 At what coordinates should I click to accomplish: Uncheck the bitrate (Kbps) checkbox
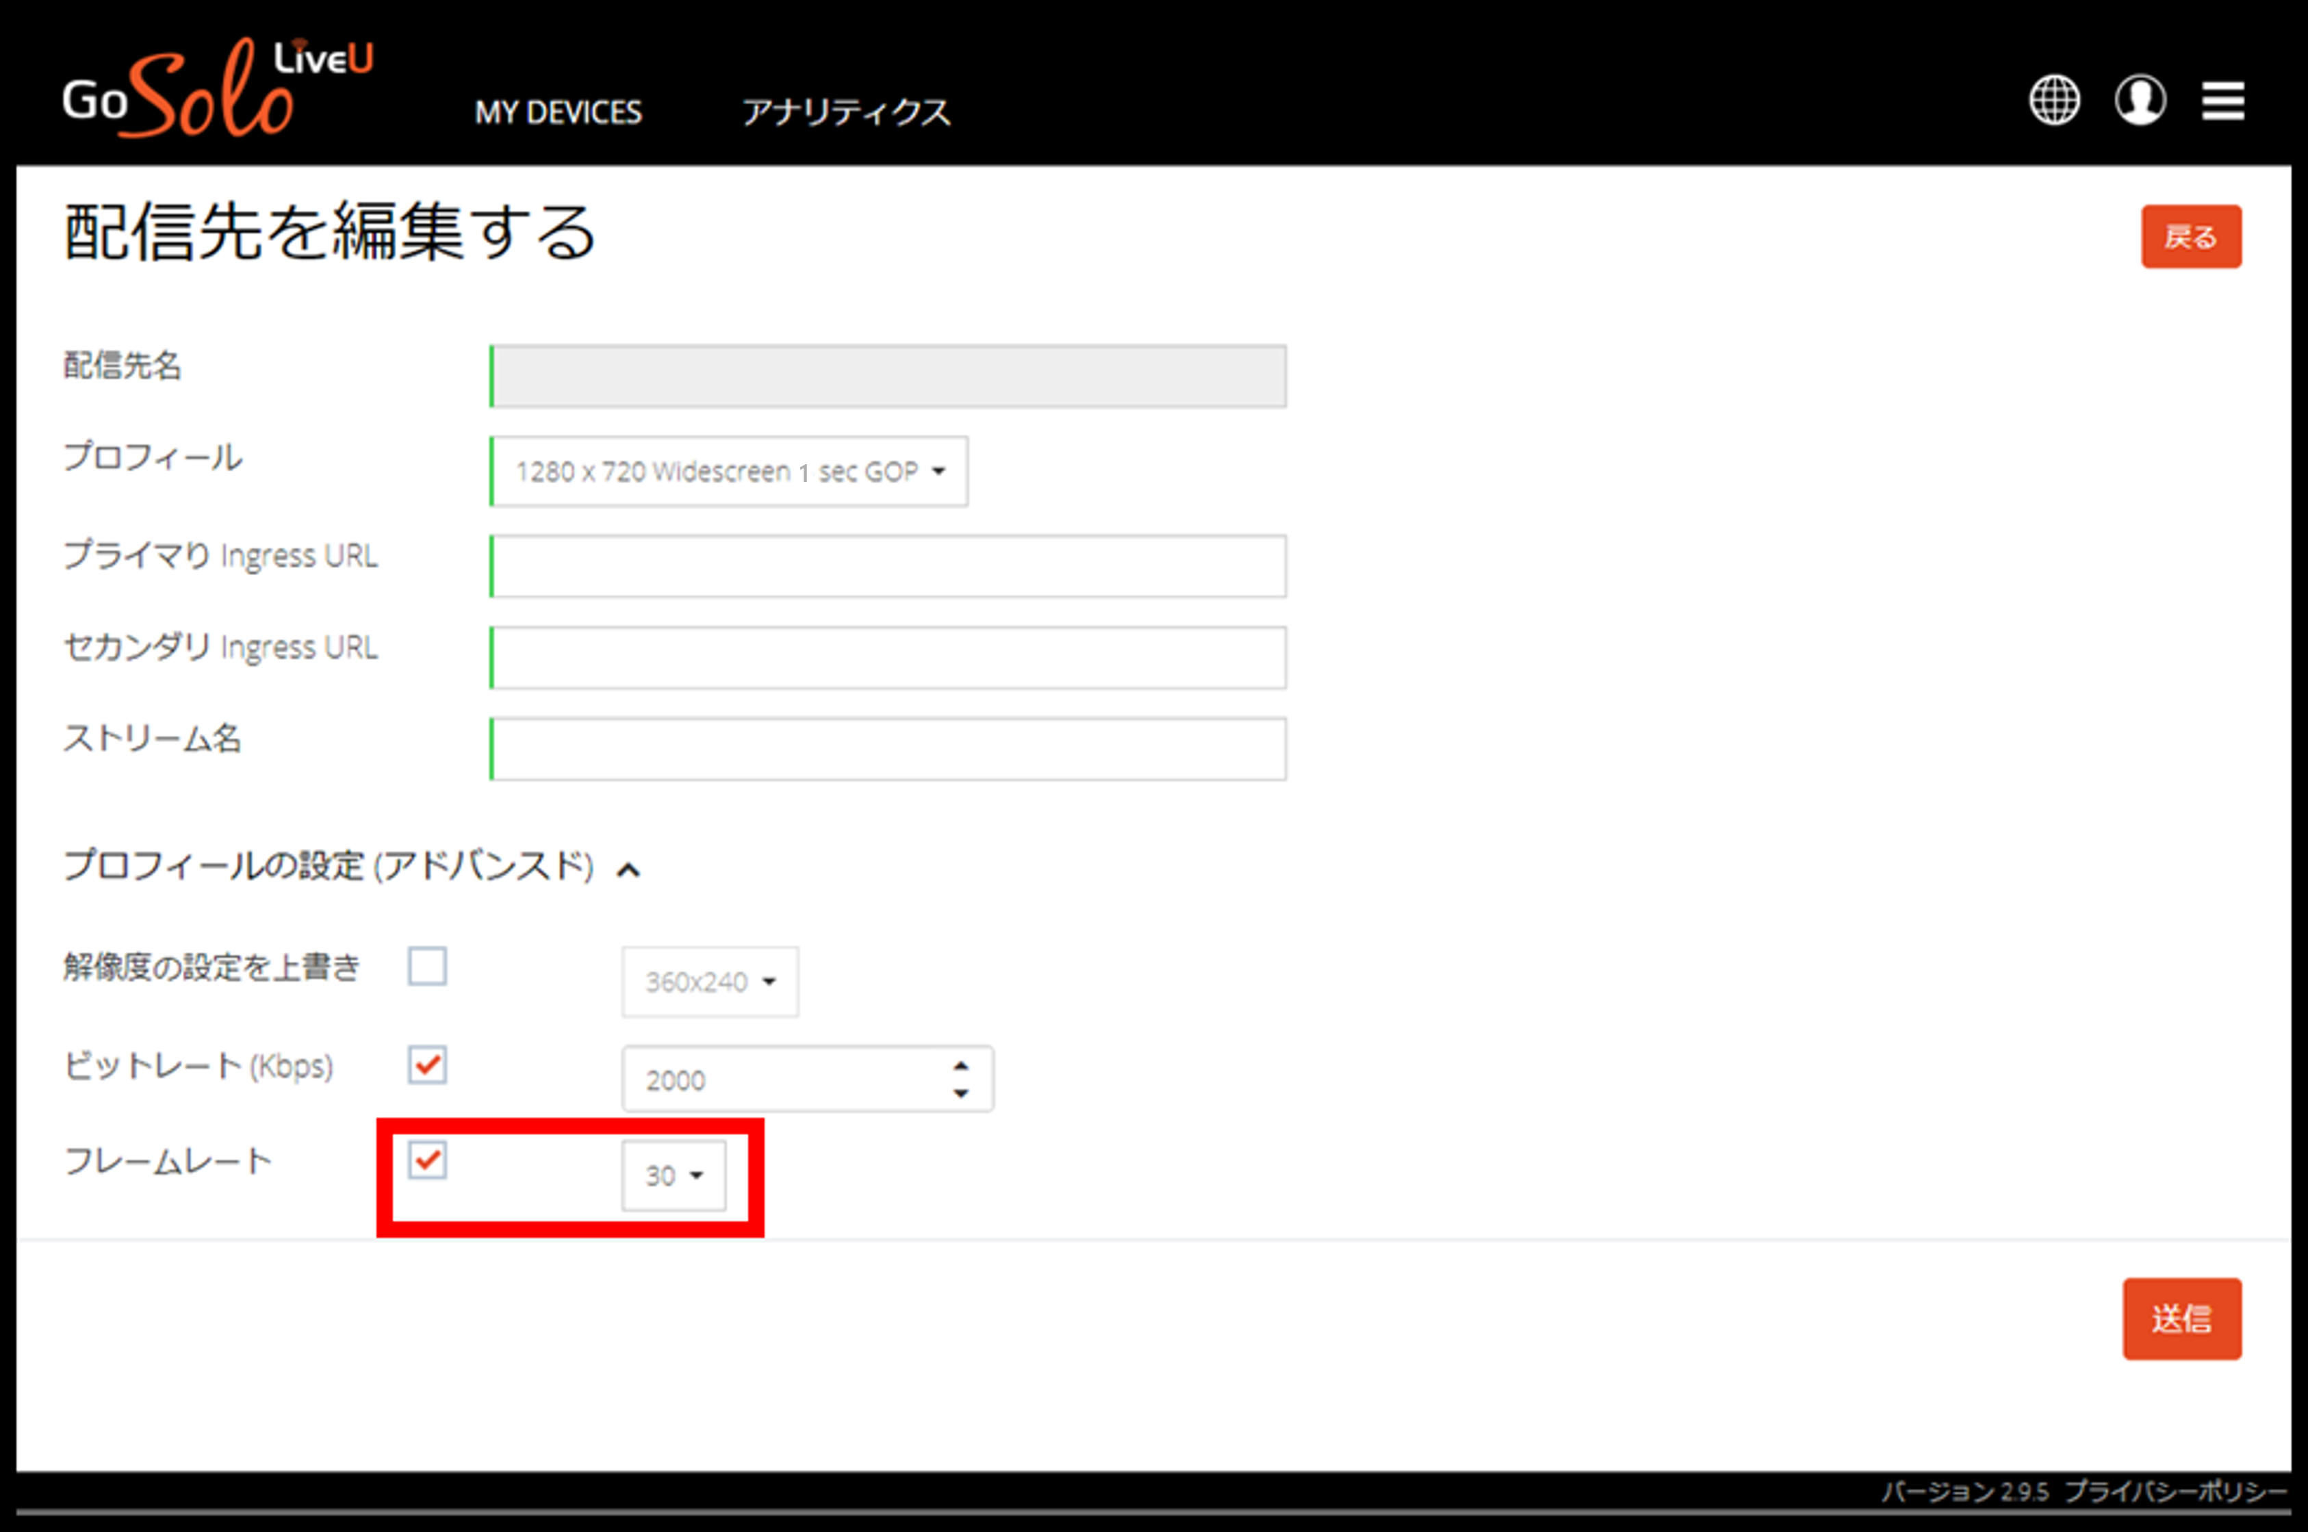pyautogui.click(x=427, y=1065)
